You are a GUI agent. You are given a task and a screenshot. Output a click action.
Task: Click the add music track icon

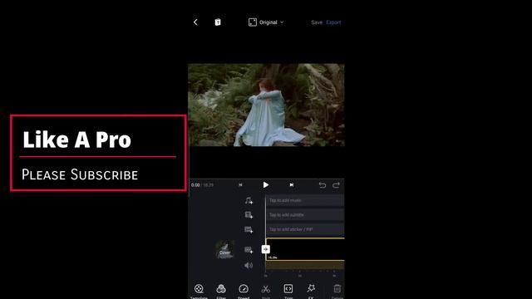pyautogui.click(x=249, y=201)
